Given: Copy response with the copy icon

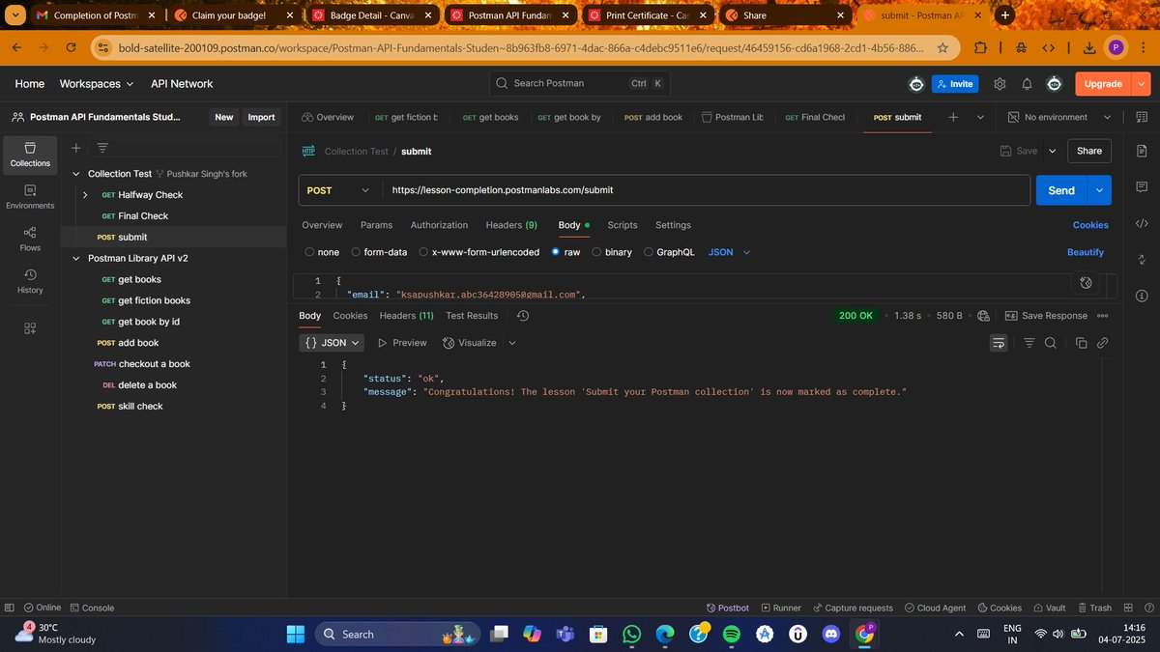Looking at the screenshot, I should pos(1082,343).
